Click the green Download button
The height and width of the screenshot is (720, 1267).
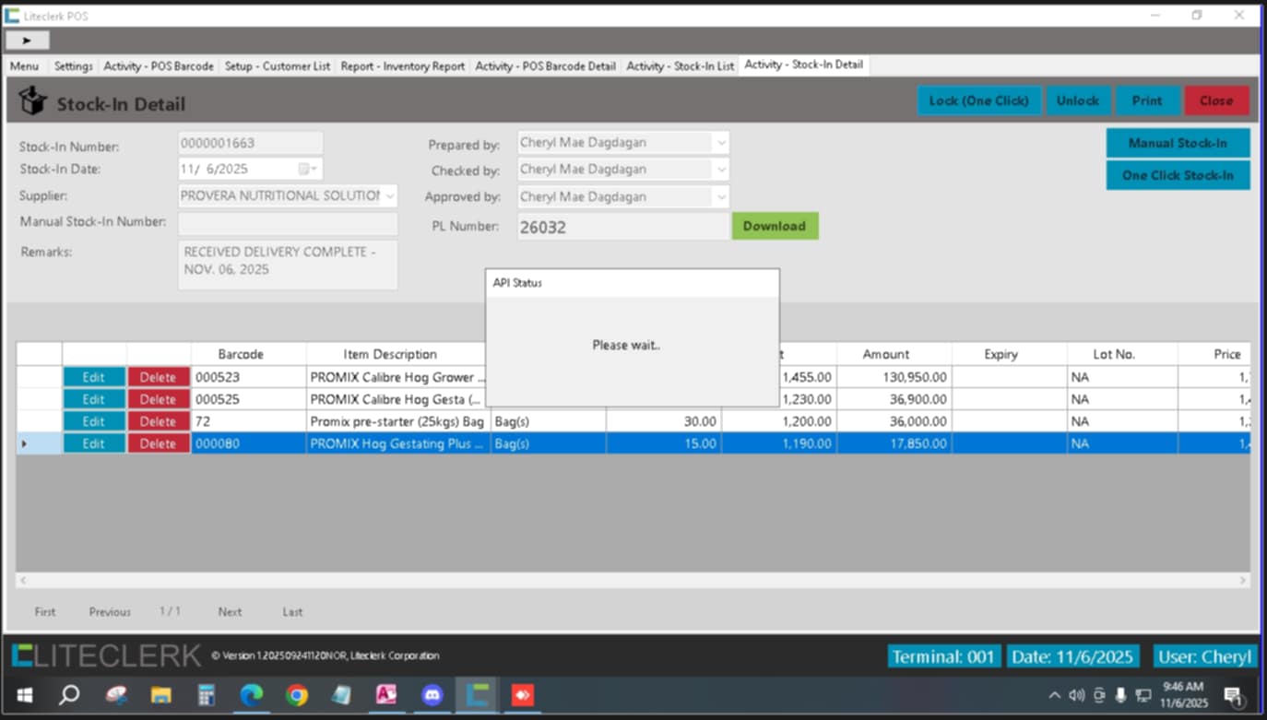tap(775, 226)
